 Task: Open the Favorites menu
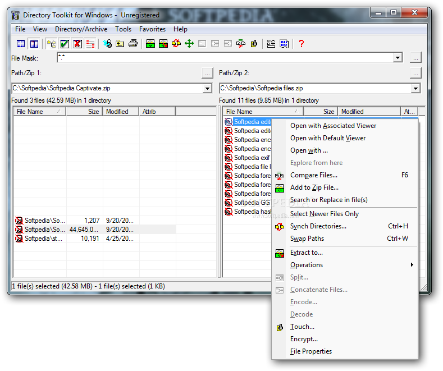pyautogui.click(x=152, y=29)
